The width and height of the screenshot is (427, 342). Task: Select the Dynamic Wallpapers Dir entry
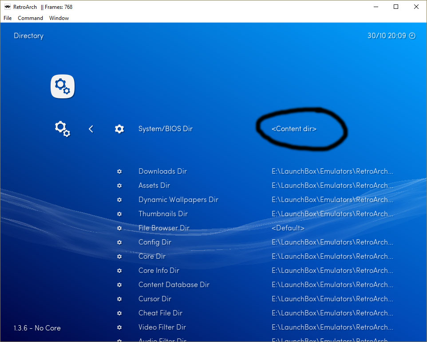178,199
